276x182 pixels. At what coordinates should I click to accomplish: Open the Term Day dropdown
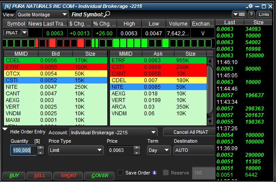[159, 150]
